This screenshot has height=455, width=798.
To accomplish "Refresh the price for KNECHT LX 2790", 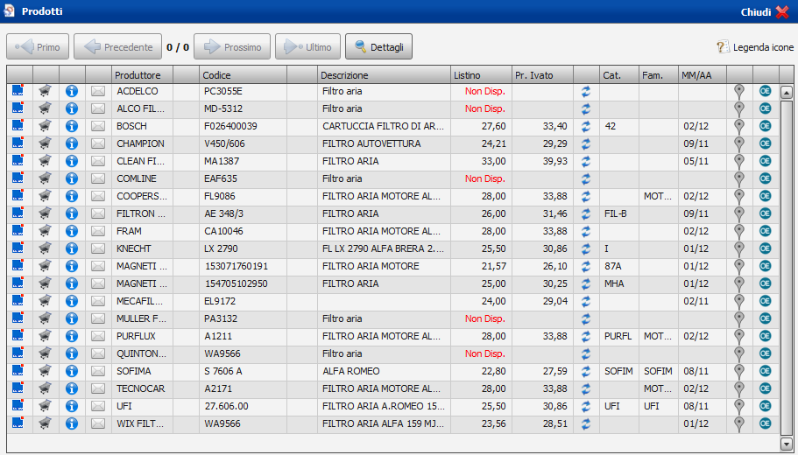I will tap(586, 248).
